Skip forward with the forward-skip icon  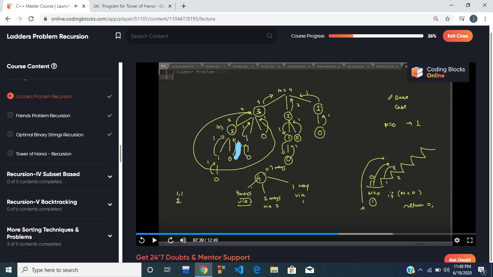tap(171, 240)
